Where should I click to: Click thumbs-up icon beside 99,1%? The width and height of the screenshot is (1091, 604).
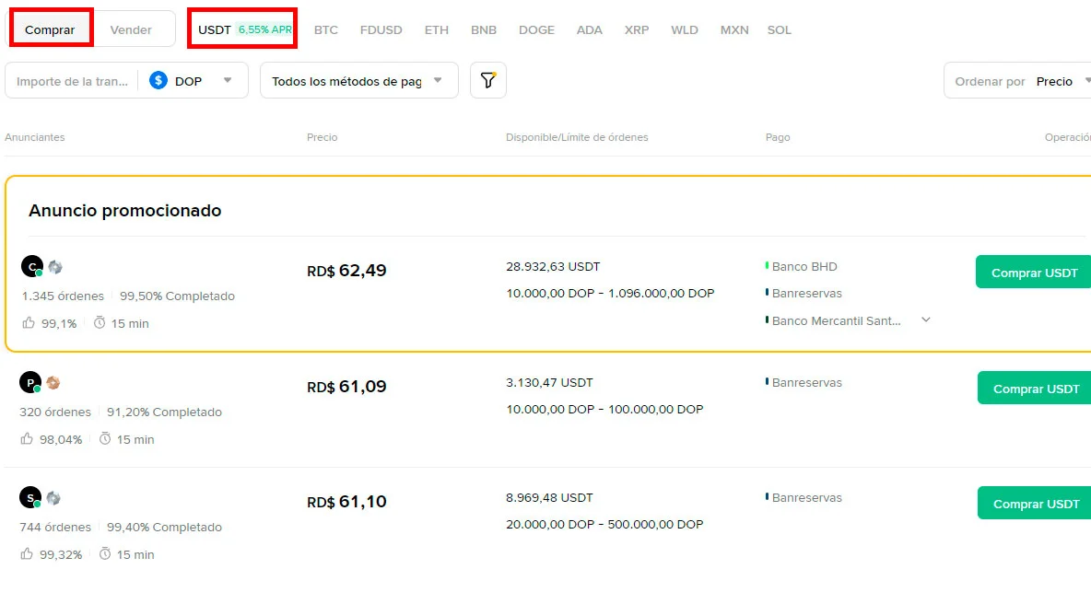[x=29, y=322]
